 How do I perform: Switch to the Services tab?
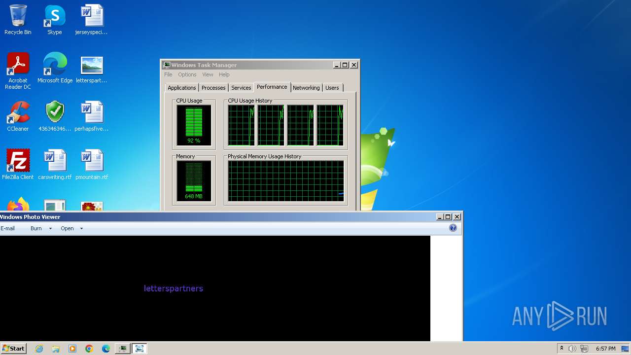(241, 88)
